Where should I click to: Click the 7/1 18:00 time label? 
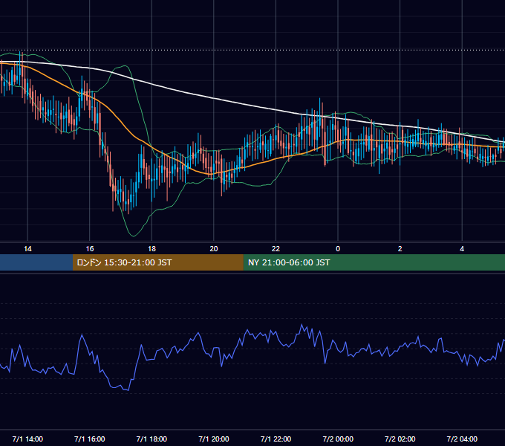pos(151,439)
